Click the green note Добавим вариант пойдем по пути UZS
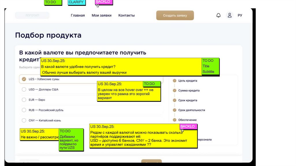296x166 pixels. [x=71, y=140]
